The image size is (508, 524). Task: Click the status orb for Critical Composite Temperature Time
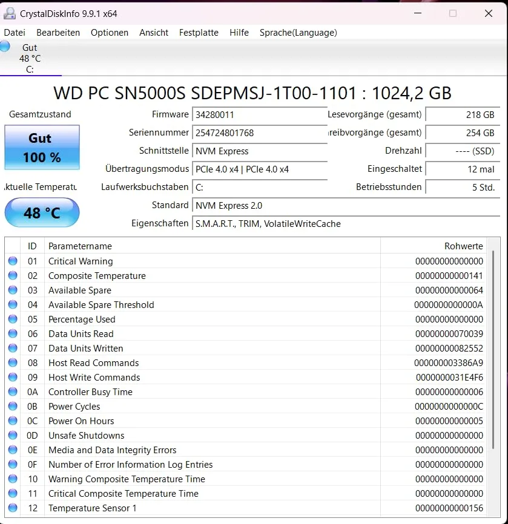click(x=13, y=493)
